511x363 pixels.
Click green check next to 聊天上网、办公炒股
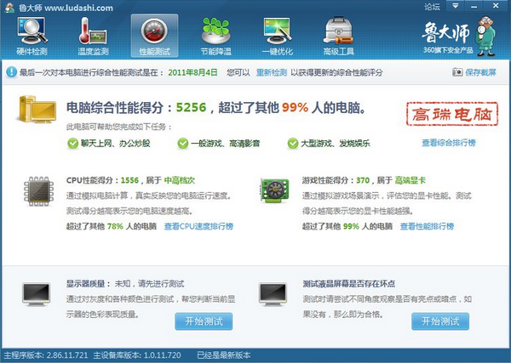coord(72,143)
